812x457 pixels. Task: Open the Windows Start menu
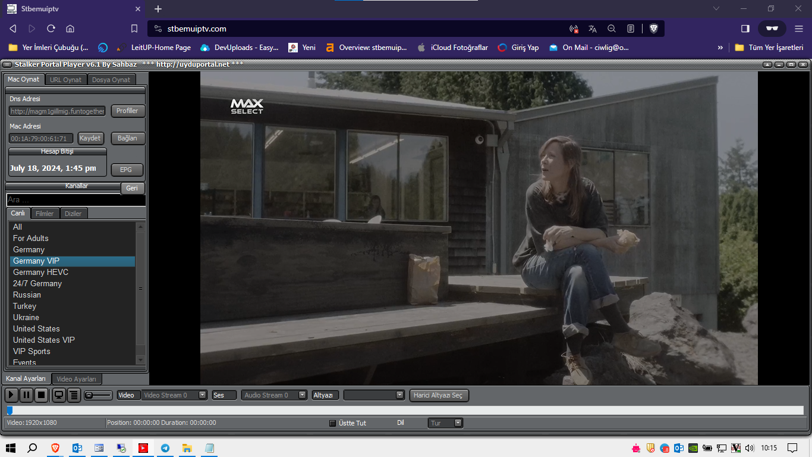pyautogui.click(x=11, y=448)
